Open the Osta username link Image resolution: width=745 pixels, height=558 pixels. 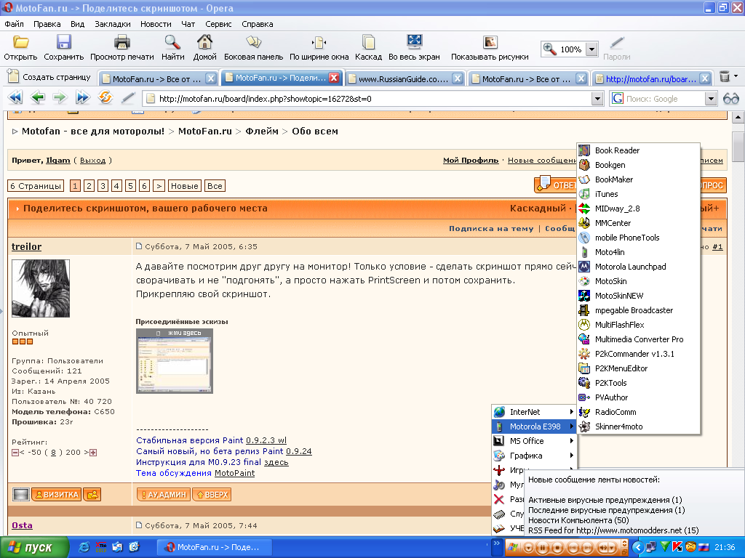[x=22, y=525]
